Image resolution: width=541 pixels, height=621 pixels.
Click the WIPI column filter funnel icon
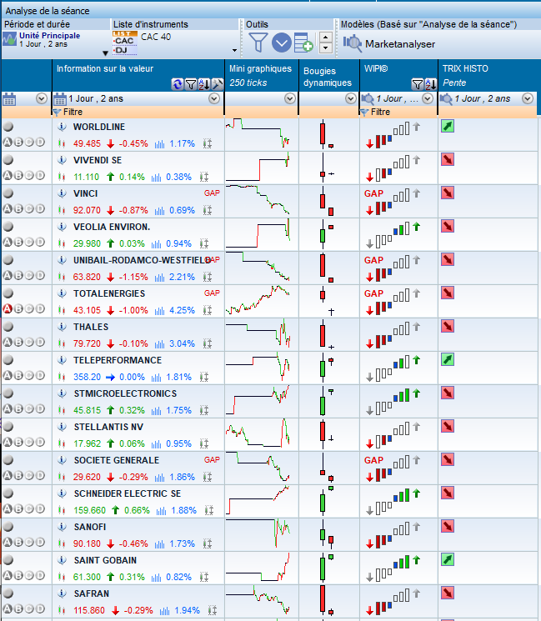pyautogui.click(x=418, y=84)
